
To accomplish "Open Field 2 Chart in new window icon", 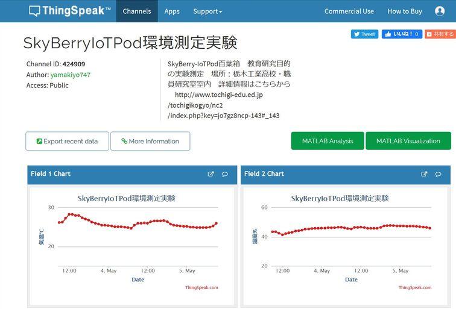I will coord(424,174).
